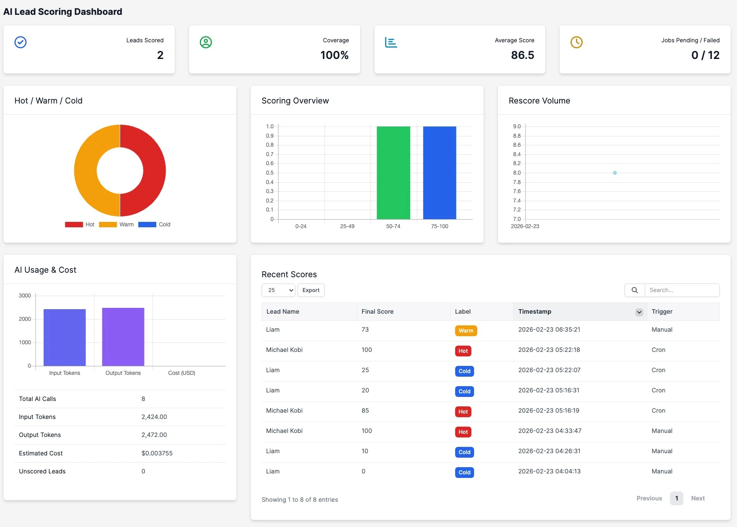Screen dimensions: 737x527
Task: Select the Lead Name column header
Action: (282, 311)
